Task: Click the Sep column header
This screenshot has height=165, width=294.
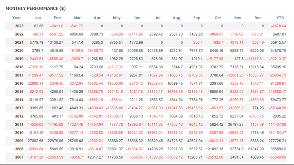Action: pyautogui.click(x=197, y=18)
